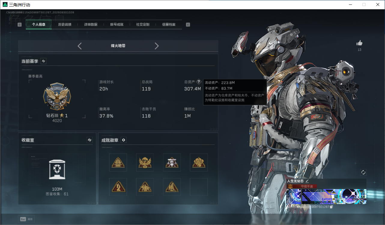Select the 信誉档案 tab
This screenshot has height=225, width=385.
pyautogui.click(x=169, y=25)
